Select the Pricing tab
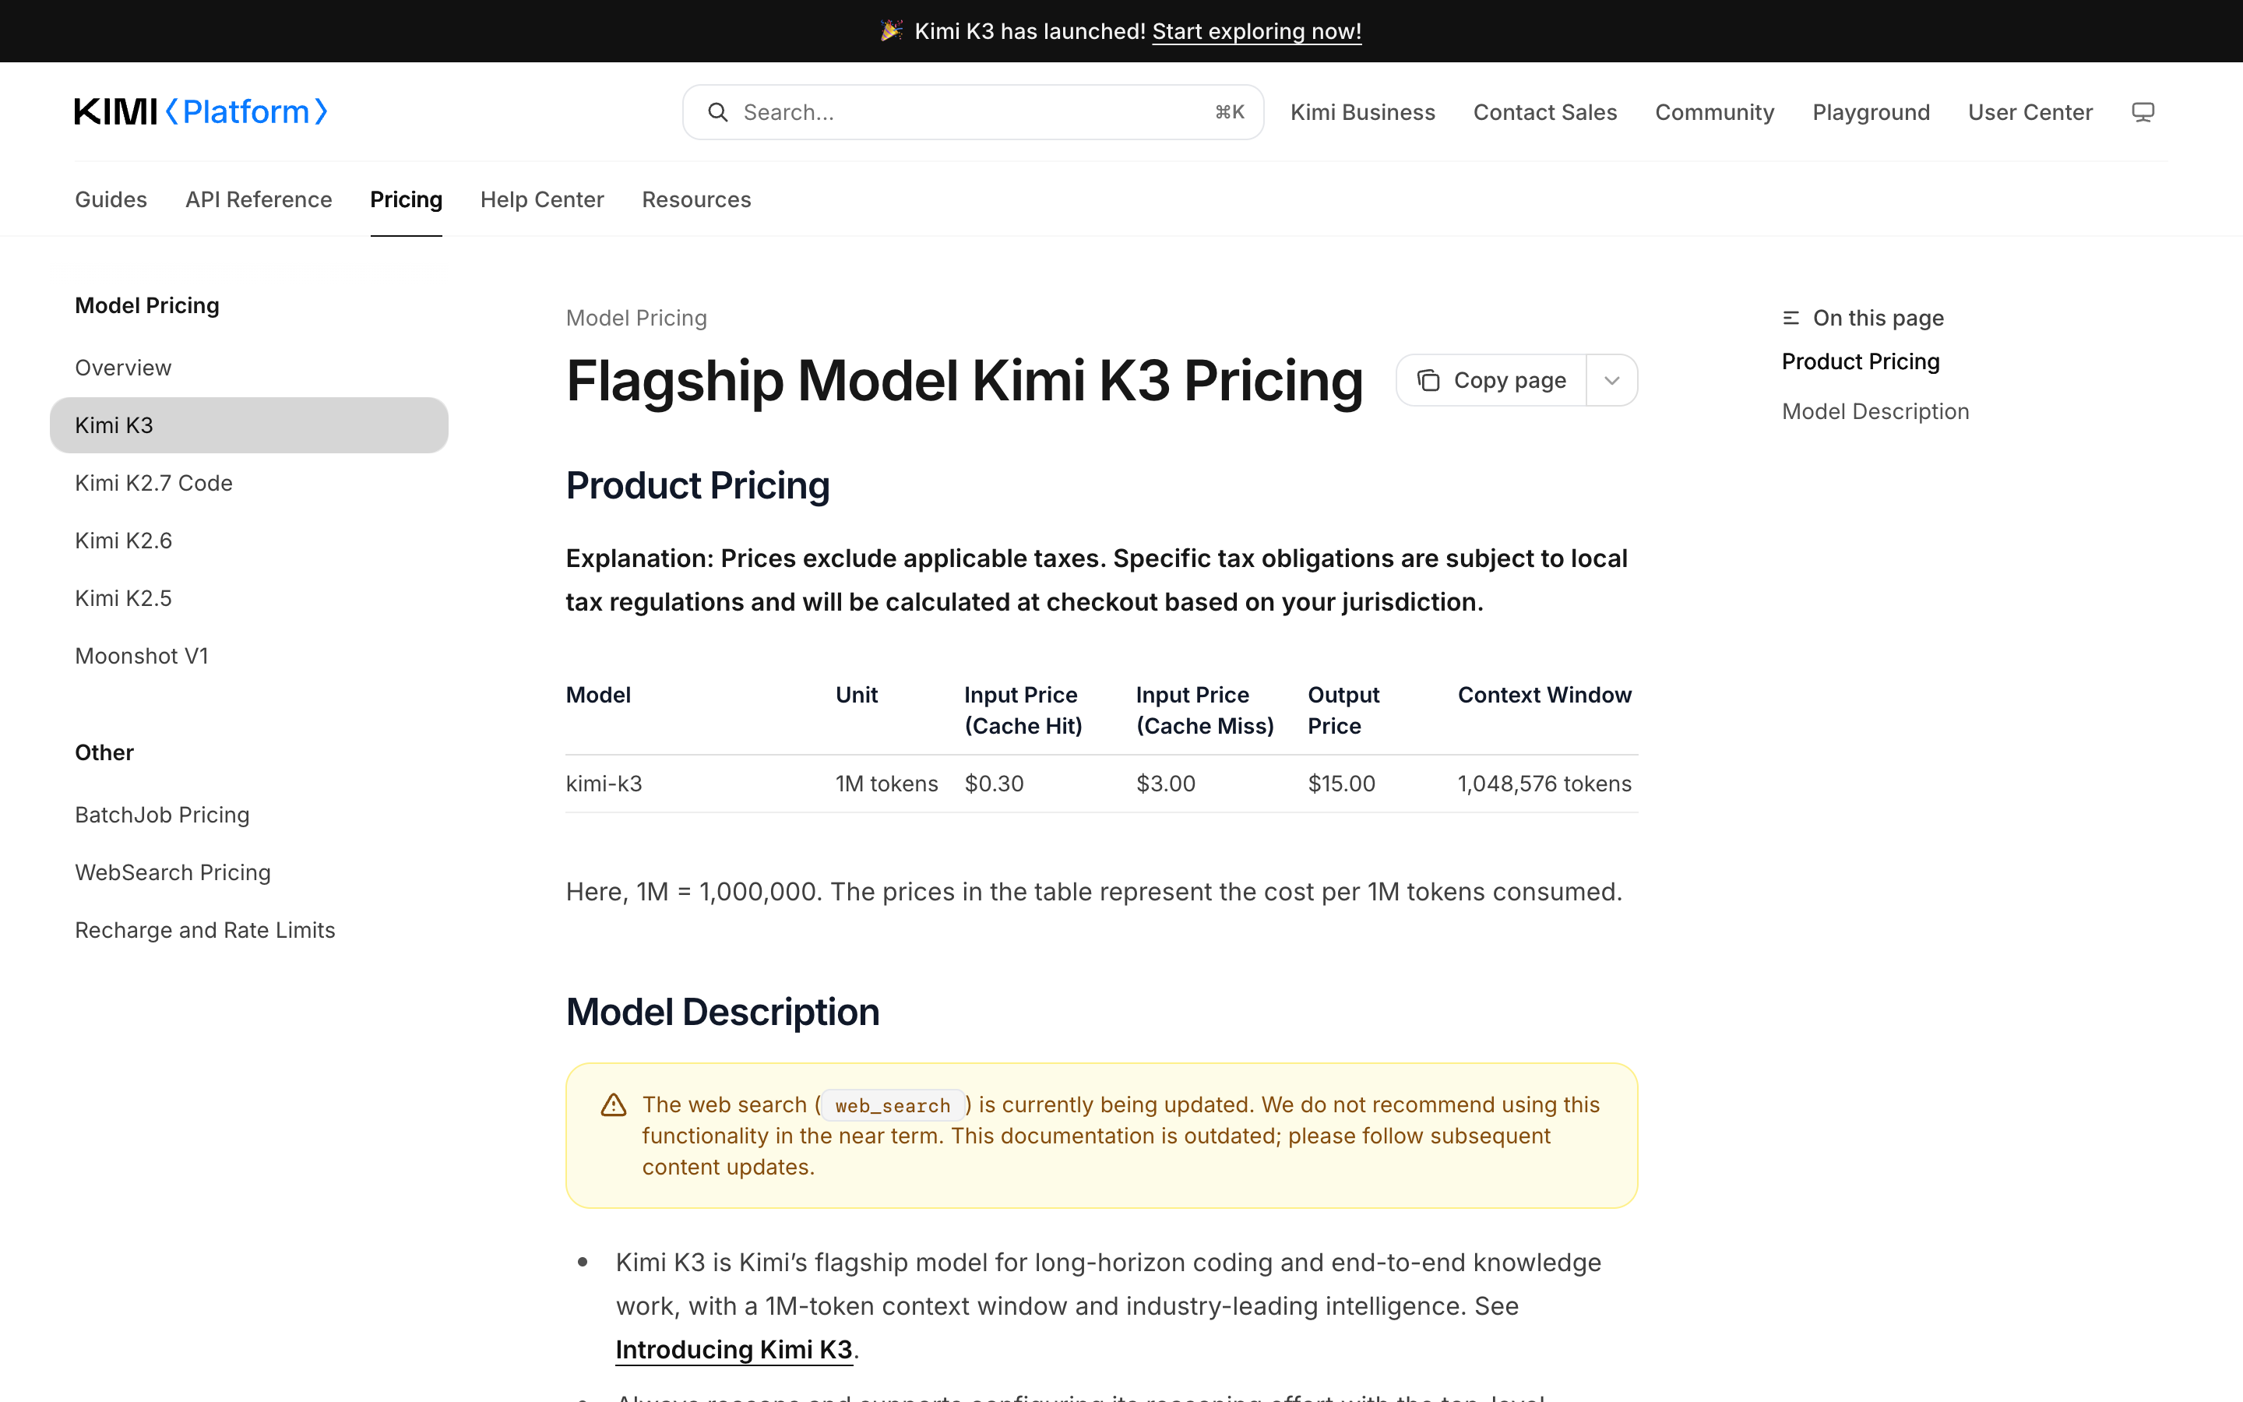The width and height of the screenshot is (2243, 1402). 406,199
